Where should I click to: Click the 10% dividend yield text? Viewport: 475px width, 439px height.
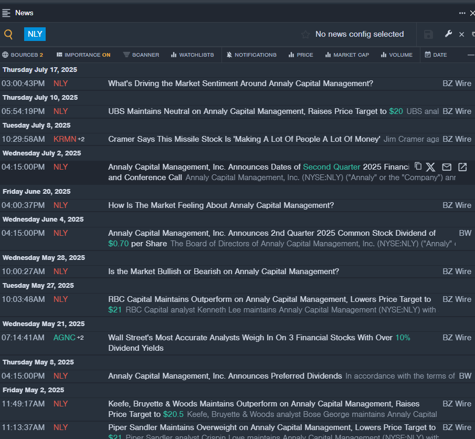tap(403, 338)
